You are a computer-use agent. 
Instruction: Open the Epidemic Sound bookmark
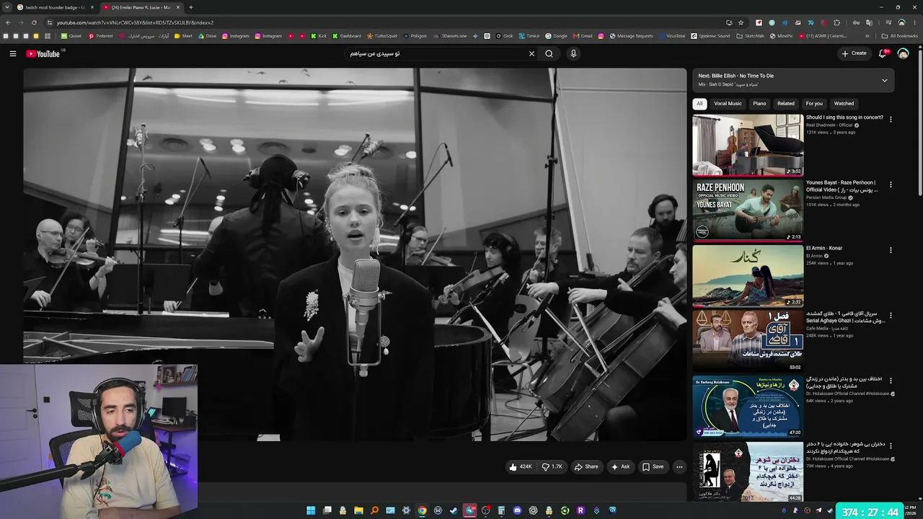(710, 36)
